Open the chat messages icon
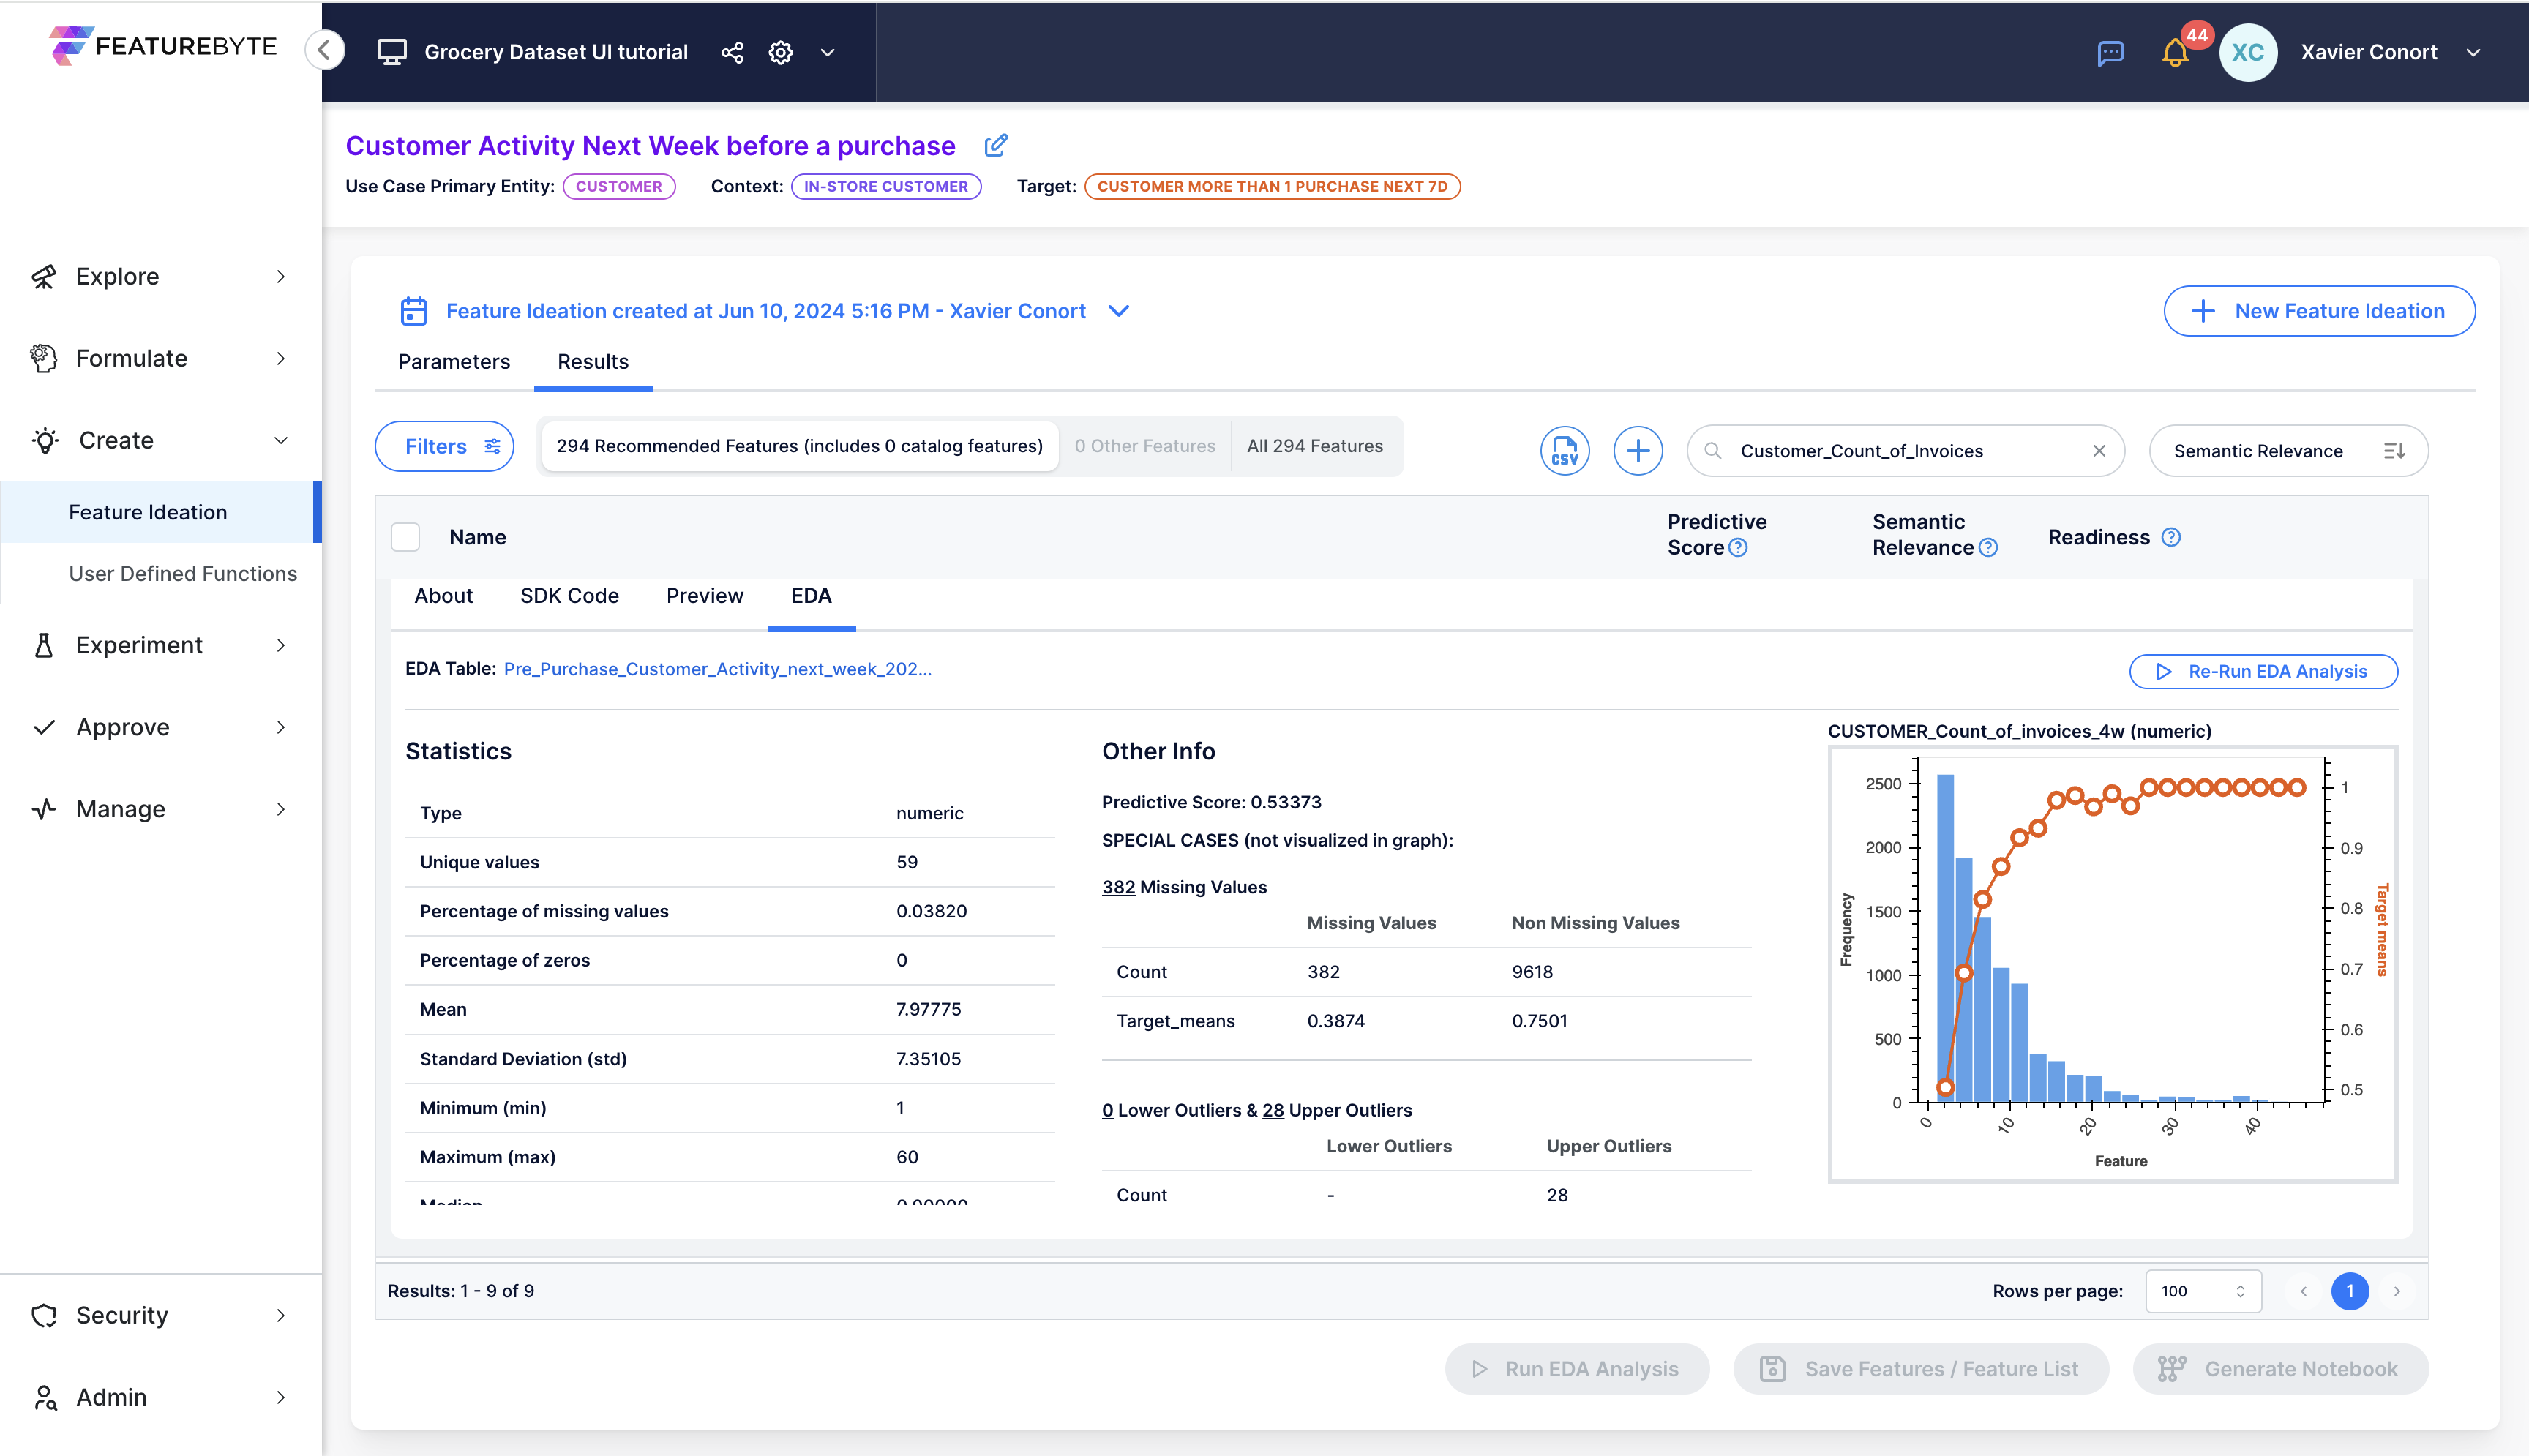Viewport: 2529px width, 1456px height. coord(2110,52)
